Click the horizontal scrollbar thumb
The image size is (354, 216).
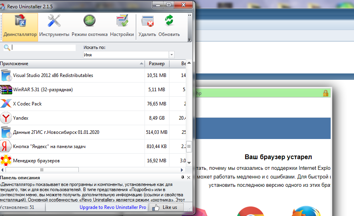(x=42, y=170)
